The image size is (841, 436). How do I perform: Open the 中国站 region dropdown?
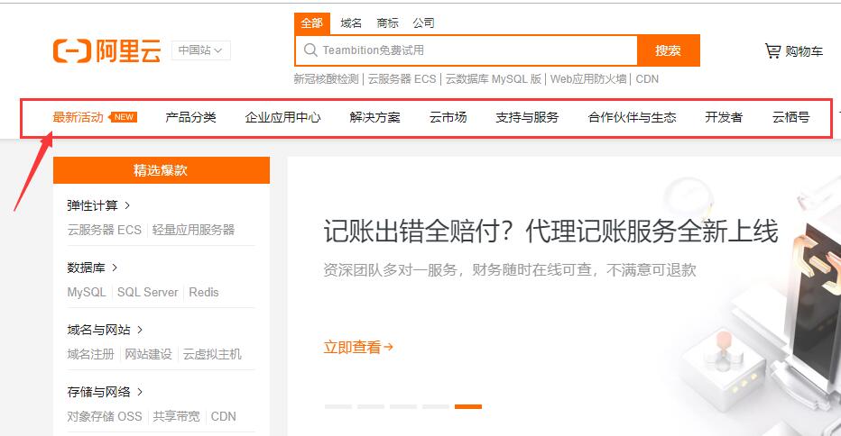[x=200, y=50]
